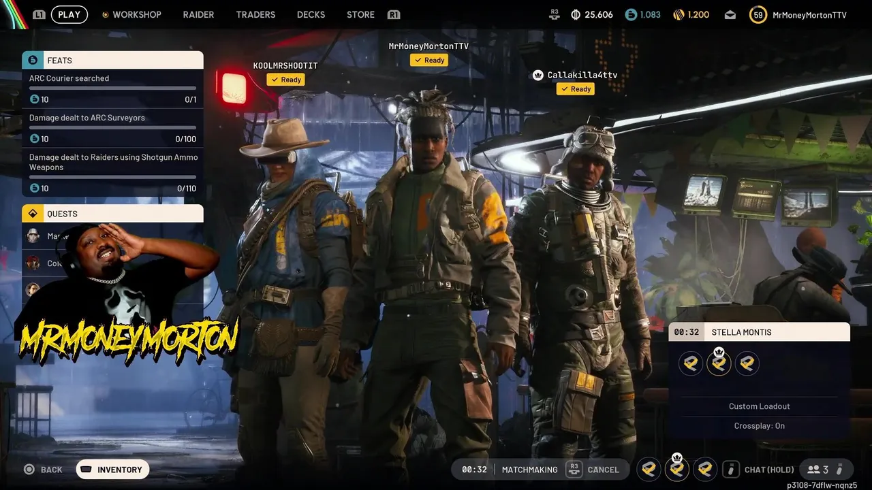The height and width of the screenshot is (490, 872).
Task: Click the 0/100 feat progress value
Action: pyautogui.click(x=186, y=139)
